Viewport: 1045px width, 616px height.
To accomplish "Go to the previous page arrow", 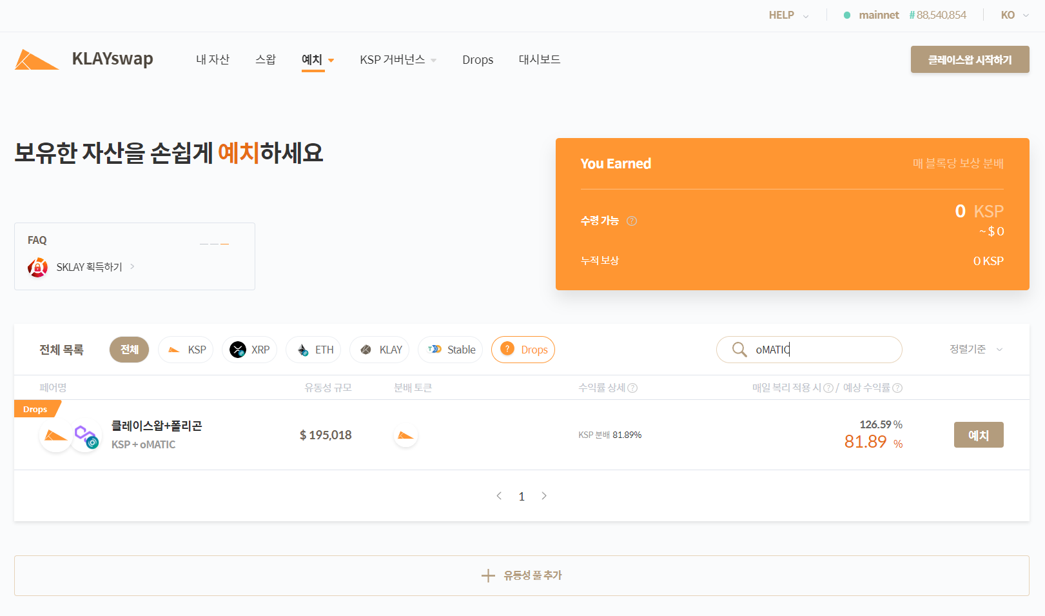I will pyautogui.click(x=499, y=495).
